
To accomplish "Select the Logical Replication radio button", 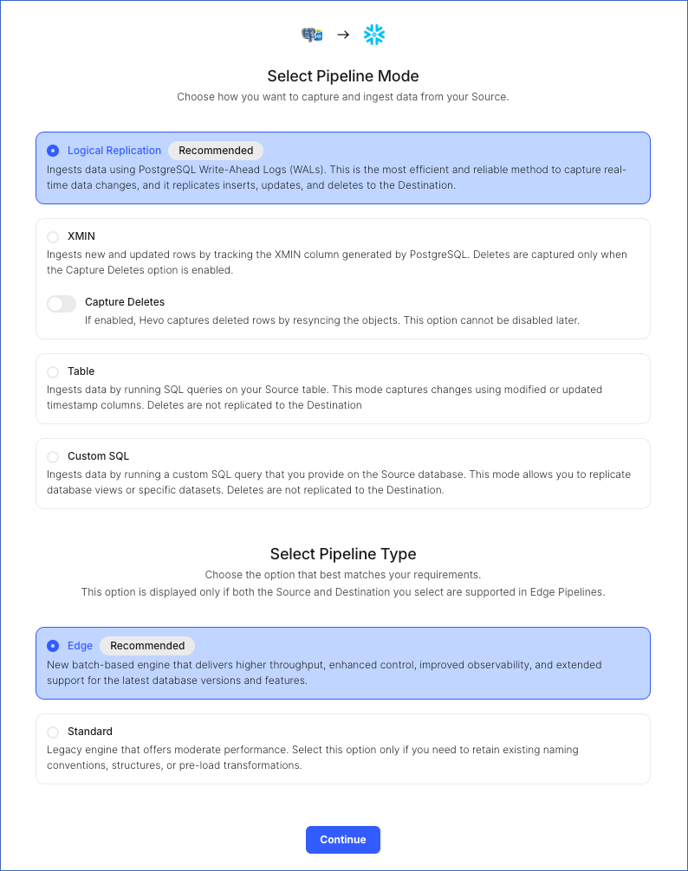I will click(52, 150).
